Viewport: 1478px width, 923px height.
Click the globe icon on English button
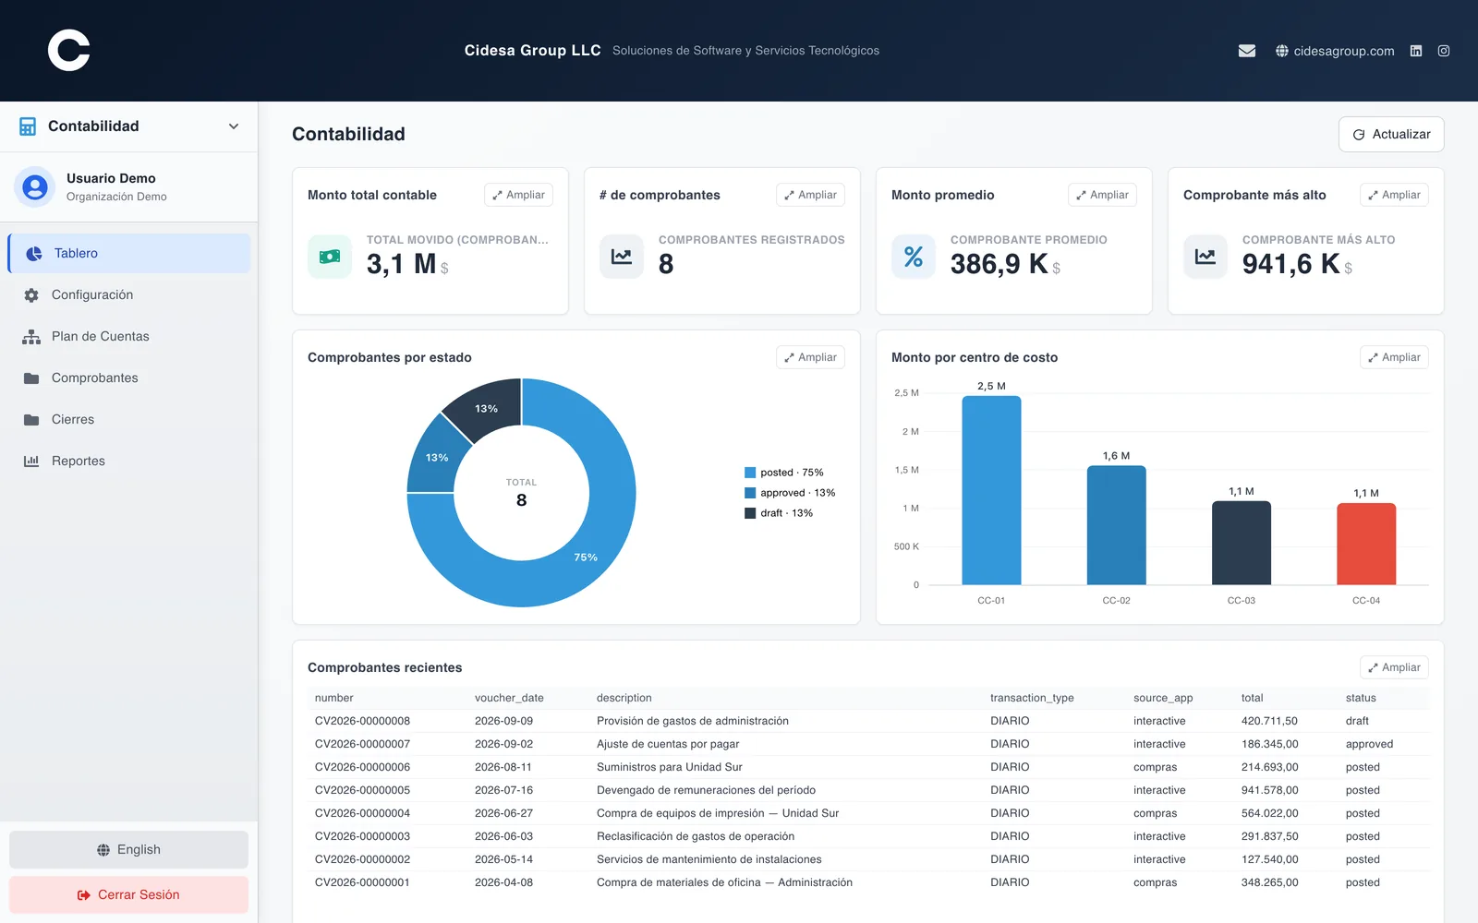103,850
